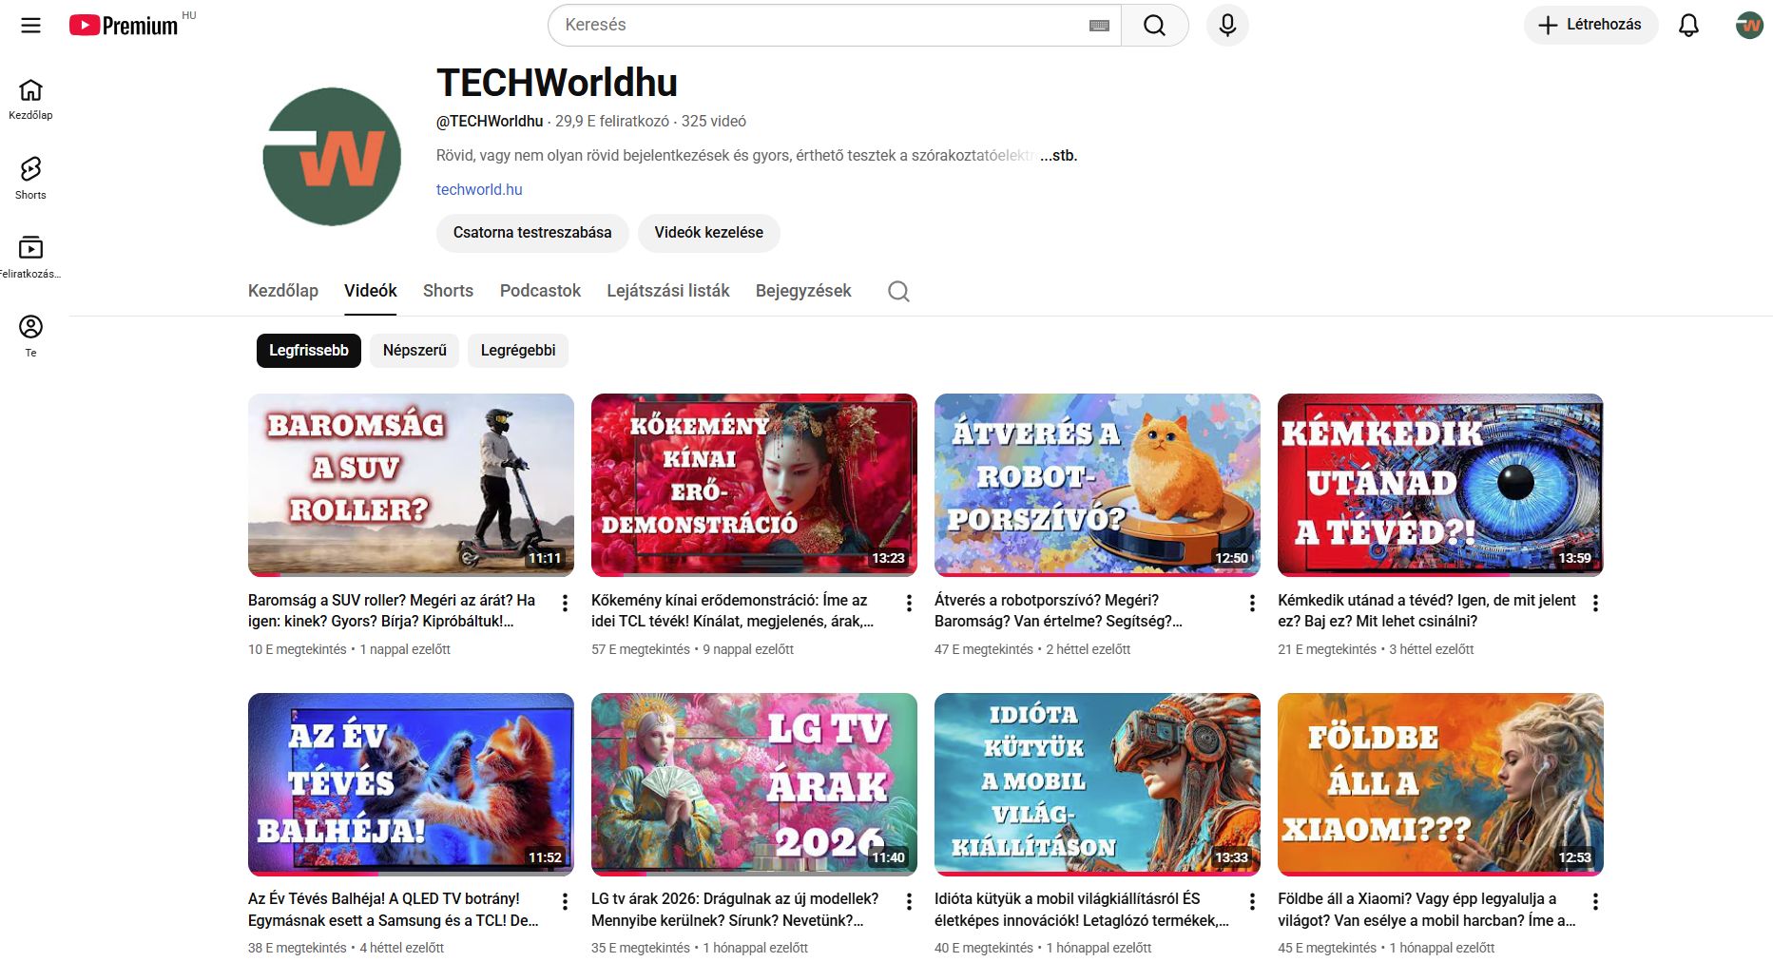
Task: Open Az Év Tévés Balhéja video title
Action: (393, 910)
